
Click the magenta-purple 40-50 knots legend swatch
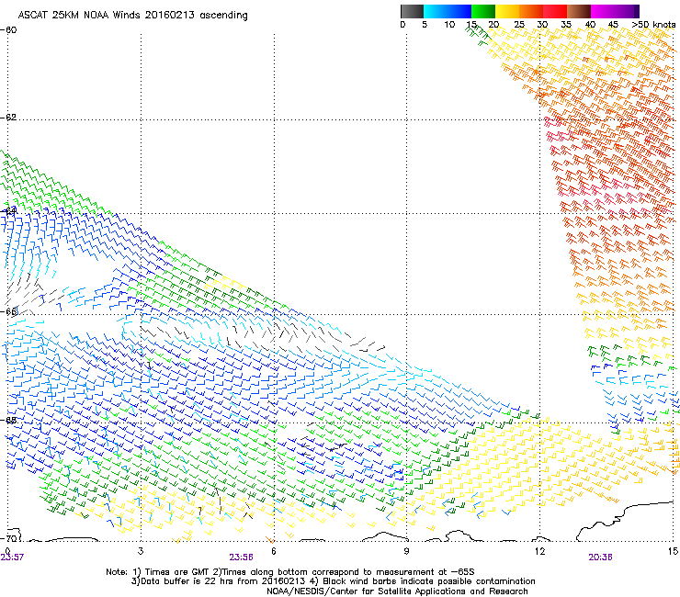(615, 11)
